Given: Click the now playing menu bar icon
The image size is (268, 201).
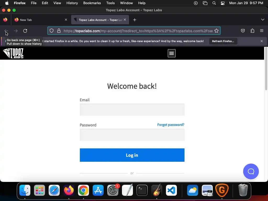Looking at the screenshot, I should coord(196,3).
